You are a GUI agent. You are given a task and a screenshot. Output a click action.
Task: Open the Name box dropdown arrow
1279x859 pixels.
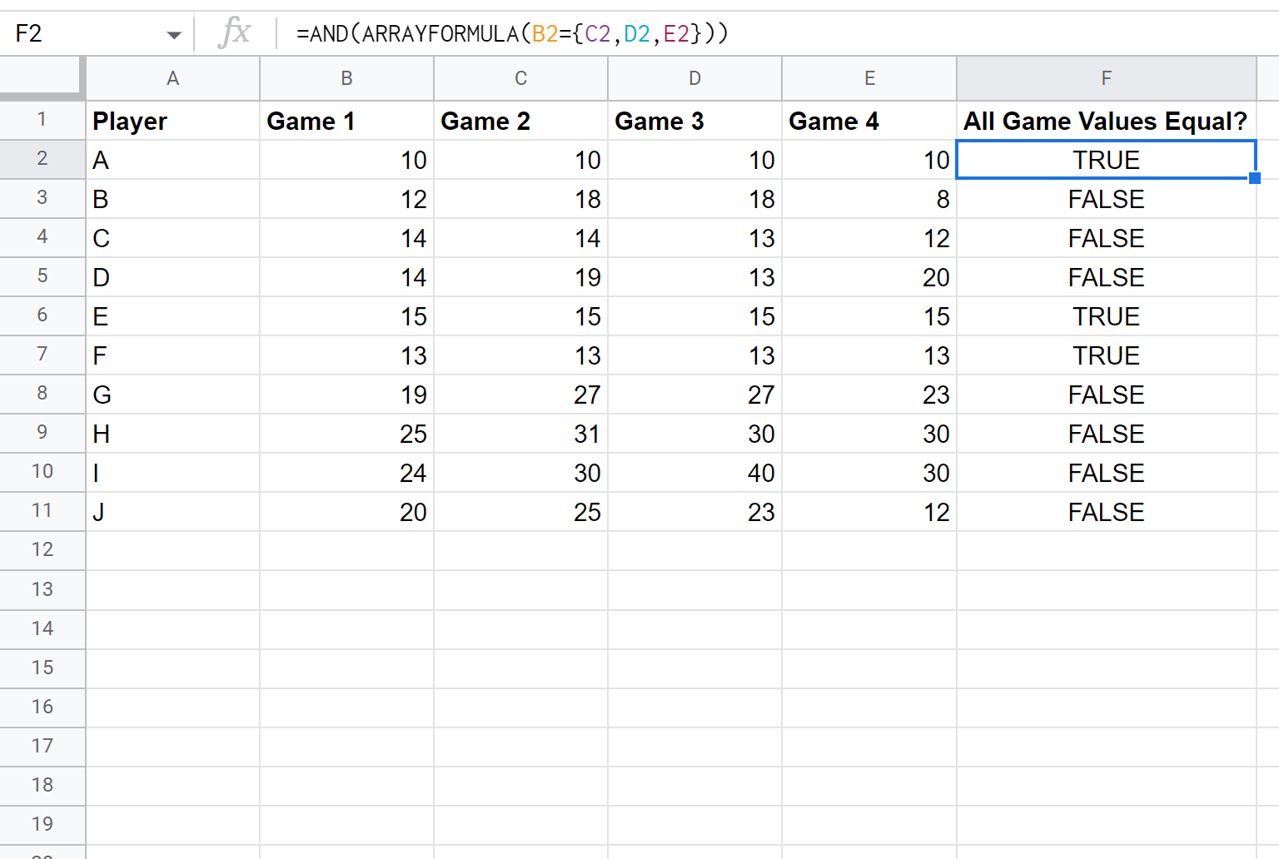[x=174, y=35]
